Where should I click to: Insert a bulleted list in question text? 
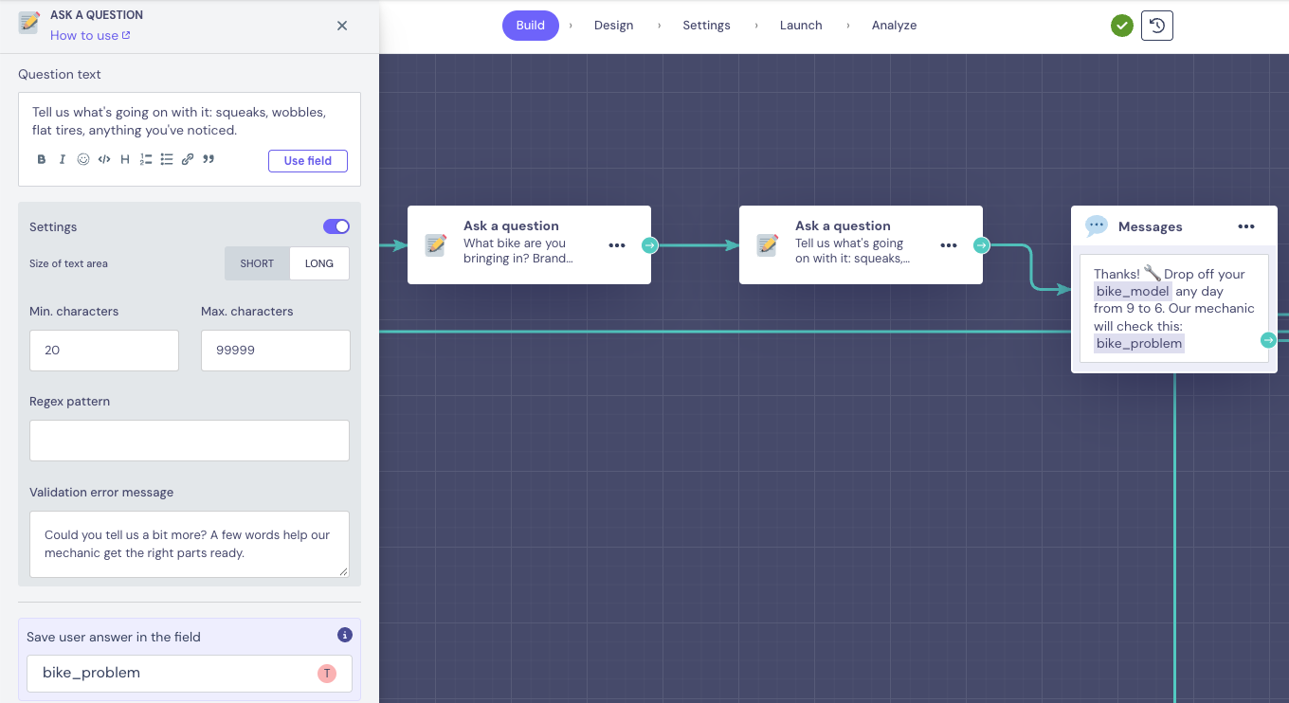pyautogui.click(x=167, y=159)
